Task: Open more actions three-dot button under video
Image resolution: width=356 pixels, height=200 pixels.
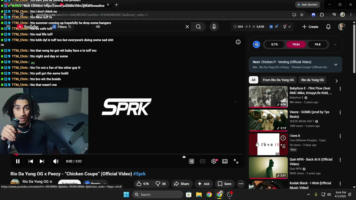Action: click(241, 184)
